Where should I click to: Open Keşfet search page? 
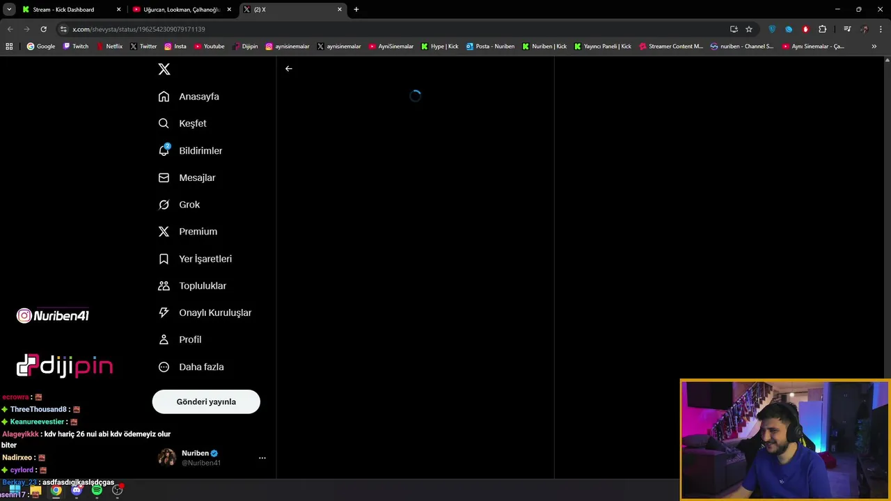pyautogui.click(x=182, y=123)
